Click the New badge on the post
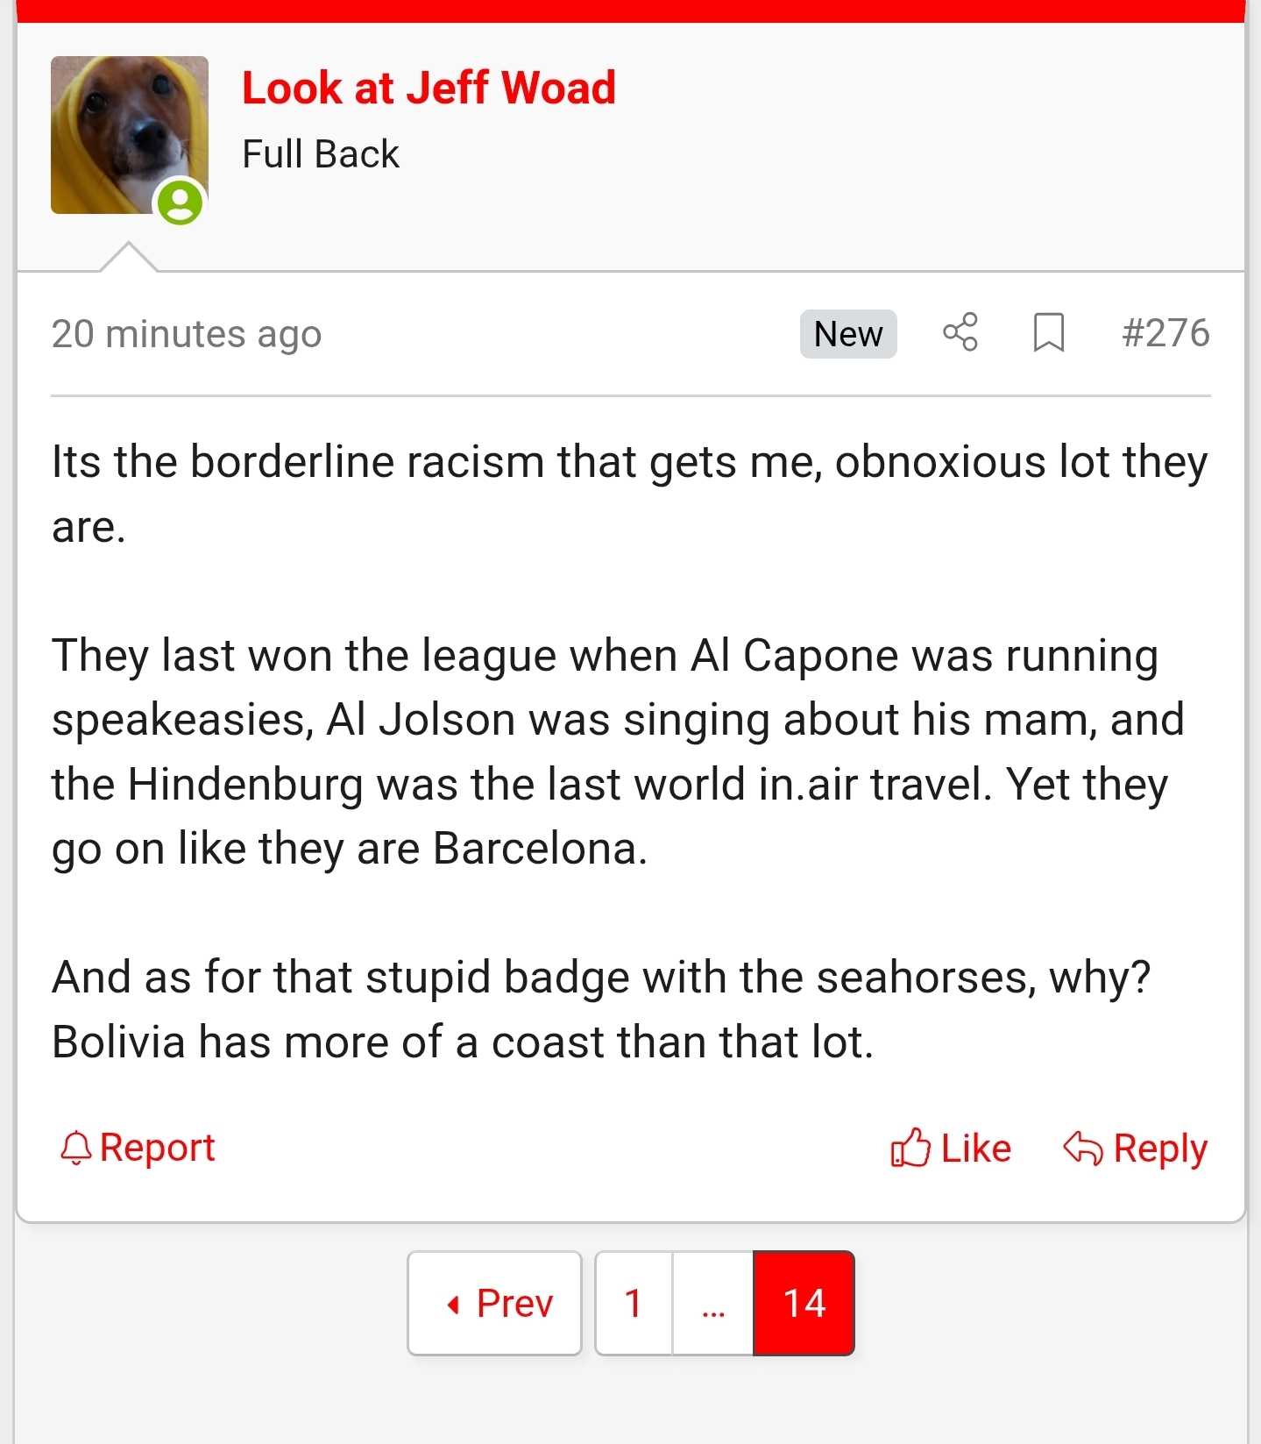Image resolution: width=1261 pixels, height=1444 pixels. click(847, 334)
